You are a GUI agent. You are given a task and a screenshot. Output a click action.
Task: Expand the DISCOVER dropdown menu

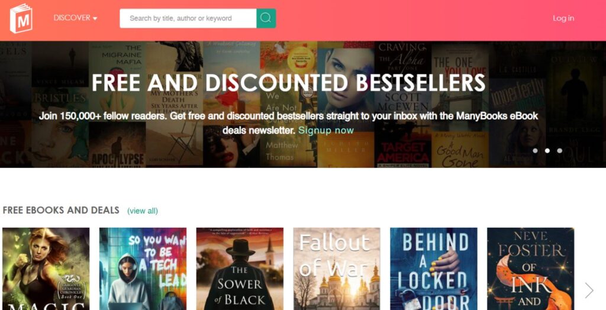[75, 18]
